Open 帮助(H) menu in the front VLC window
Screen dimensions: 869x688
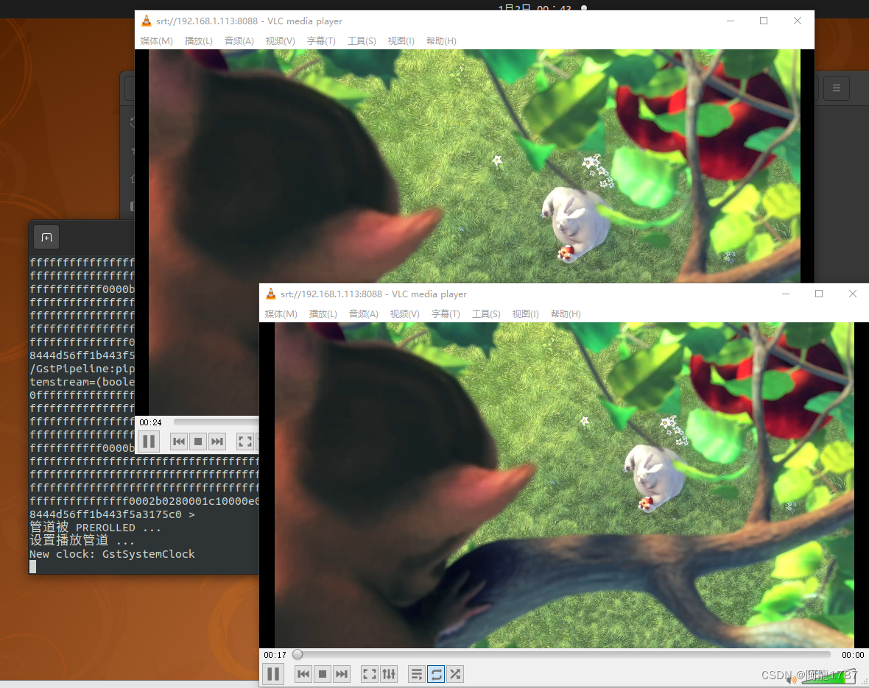pos(566,314)
